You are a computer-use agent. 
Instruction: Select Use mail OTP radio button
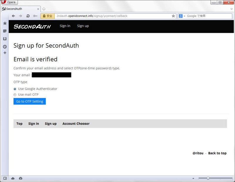[x=15, y=95]
